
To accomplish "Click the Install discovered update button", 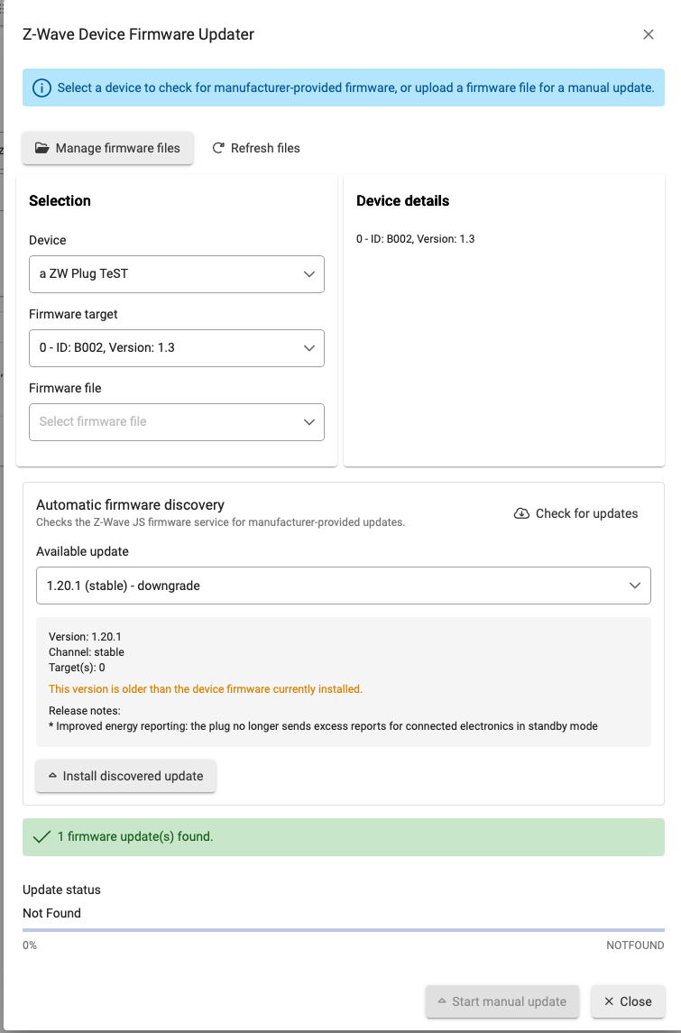I will [x=125, y=776].
